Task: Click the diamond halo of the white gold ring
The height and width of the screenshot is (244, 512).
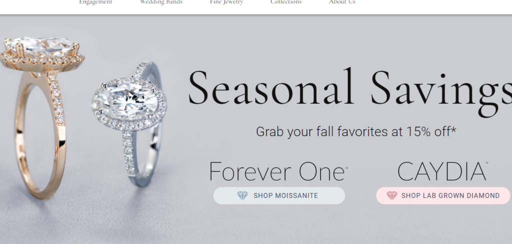Action: (129, 104)
